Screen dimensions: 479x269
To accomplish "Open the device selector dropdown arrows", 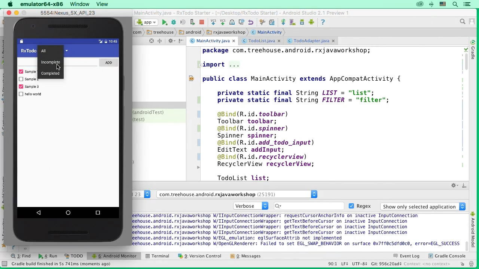I will [147, 194].
